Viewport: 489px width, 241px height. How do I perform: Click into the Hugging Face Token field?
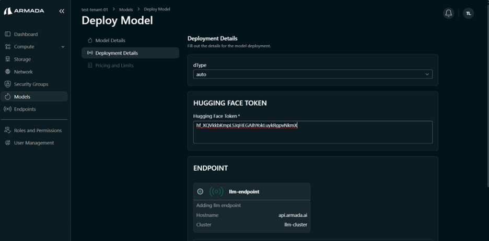click(313, 132)
